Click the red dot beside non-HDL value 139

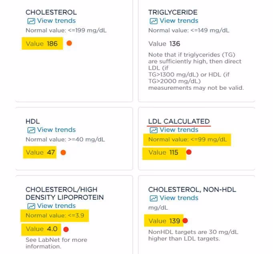[185, 221]
